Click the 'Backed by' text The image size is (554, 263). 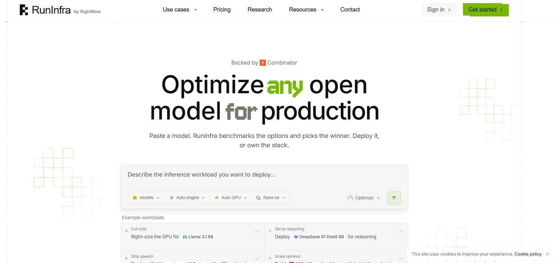(x=244, y=62)
